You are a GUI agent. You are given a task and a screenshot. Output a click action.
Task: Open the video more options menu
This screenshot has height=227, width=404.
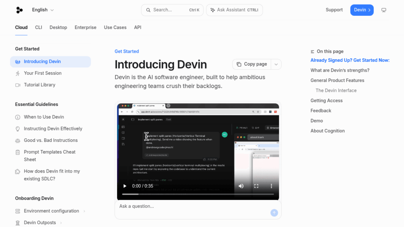271,186
